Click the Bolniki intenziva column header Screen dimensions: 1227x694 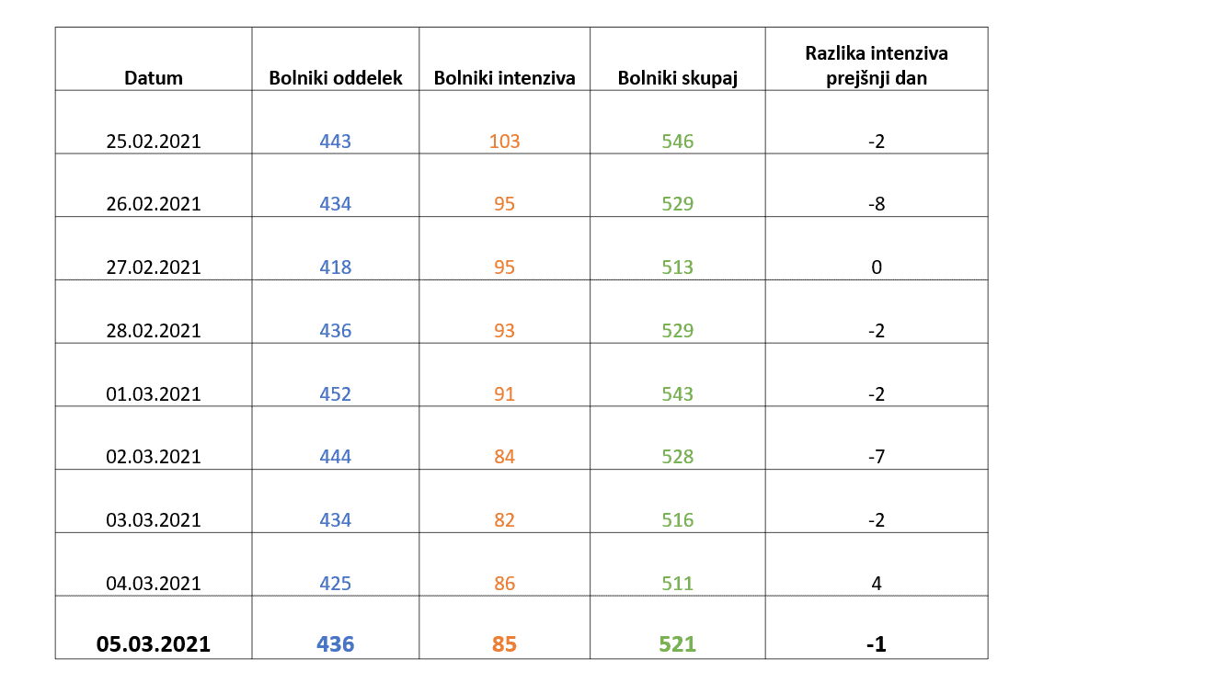(504, 78)
